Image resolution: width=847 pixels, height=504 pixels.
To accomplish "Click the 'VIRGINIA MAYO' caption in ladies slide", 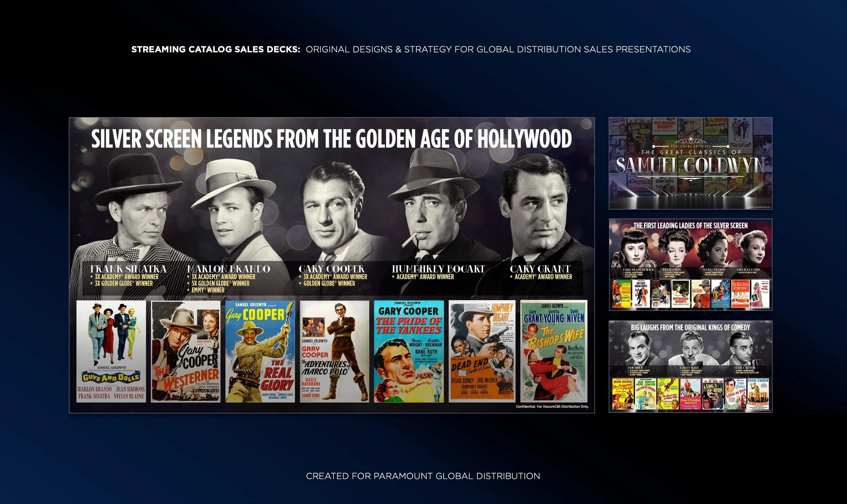I will 748,270.
